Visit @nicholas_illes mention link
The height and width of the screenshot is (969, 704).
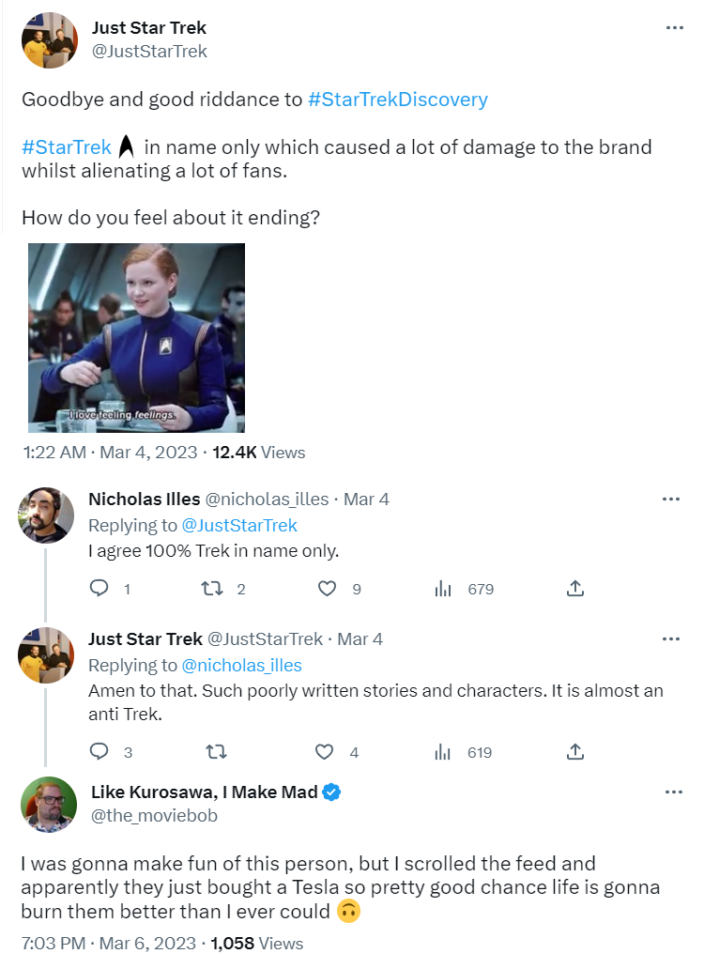pos(241,666)
